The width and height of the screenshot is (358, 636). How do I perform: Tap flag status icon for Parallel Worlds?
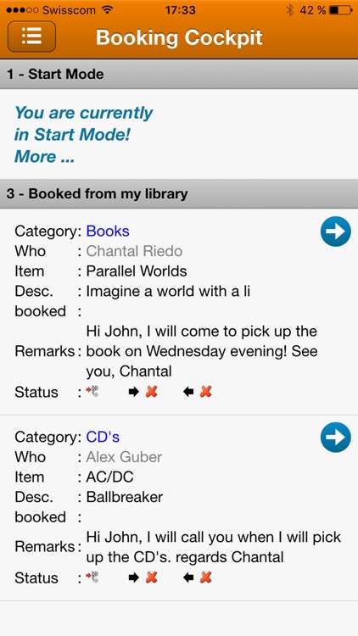pyautogui.click(x=92, y=392)
